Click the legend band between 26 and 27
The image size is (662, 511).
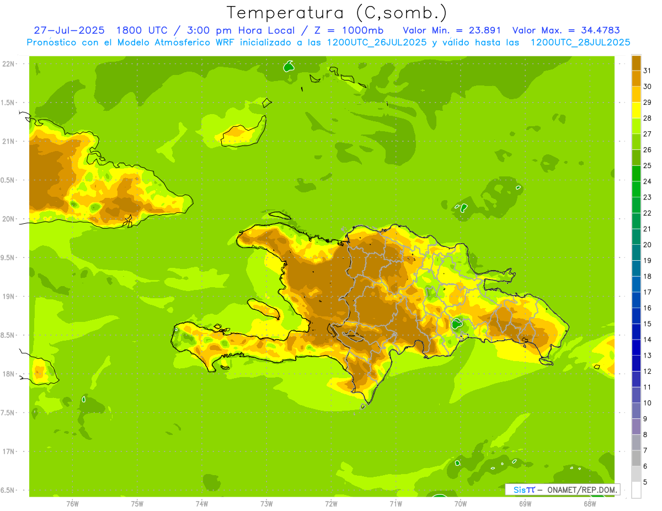point(636,142)
